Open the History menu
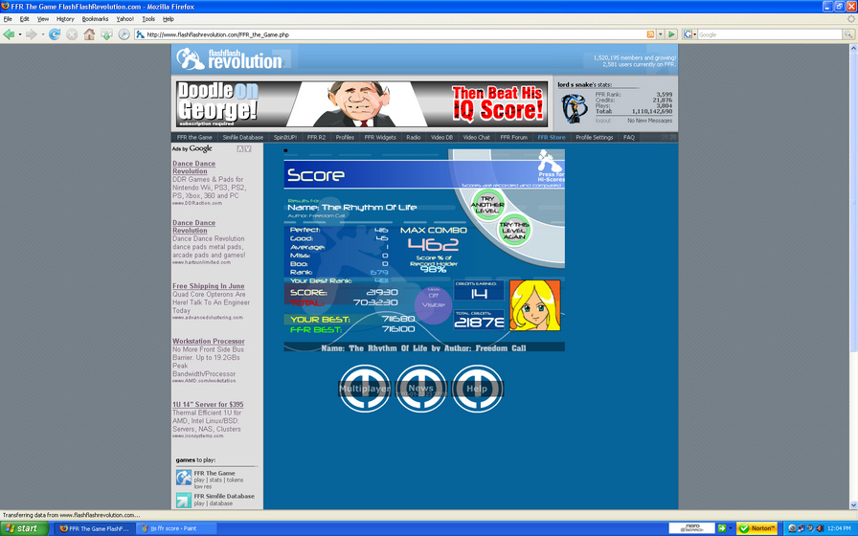This screenshot has width=858, height=536. pos(65,18)
